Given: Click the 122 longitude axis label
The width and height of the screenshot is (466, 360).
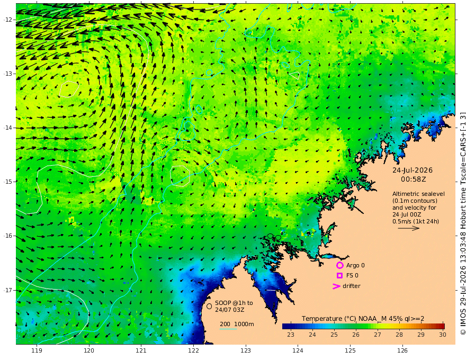Looking at the screenshot, I should point(193,351).
